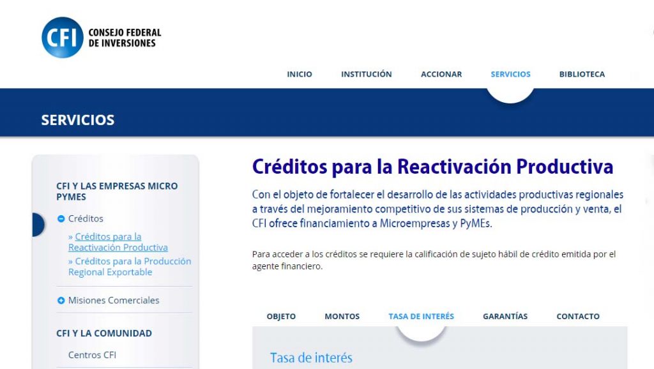This screenshot has width=654, height=369.
Task: Select the TASA DE INTERÉS tab
Action: pyautogui.click(x=422, y=317)
